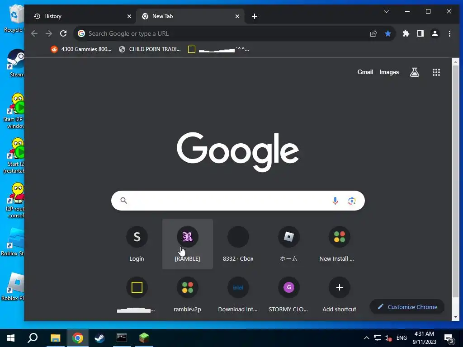Open a new tab with plus button
The width and height of the screenshot is (463, 347).
pyautogui.click(x=255, y=16)
